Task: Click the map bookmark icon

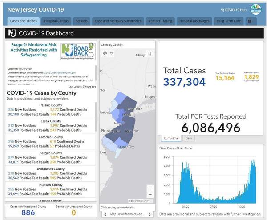Action: [150, 53]
